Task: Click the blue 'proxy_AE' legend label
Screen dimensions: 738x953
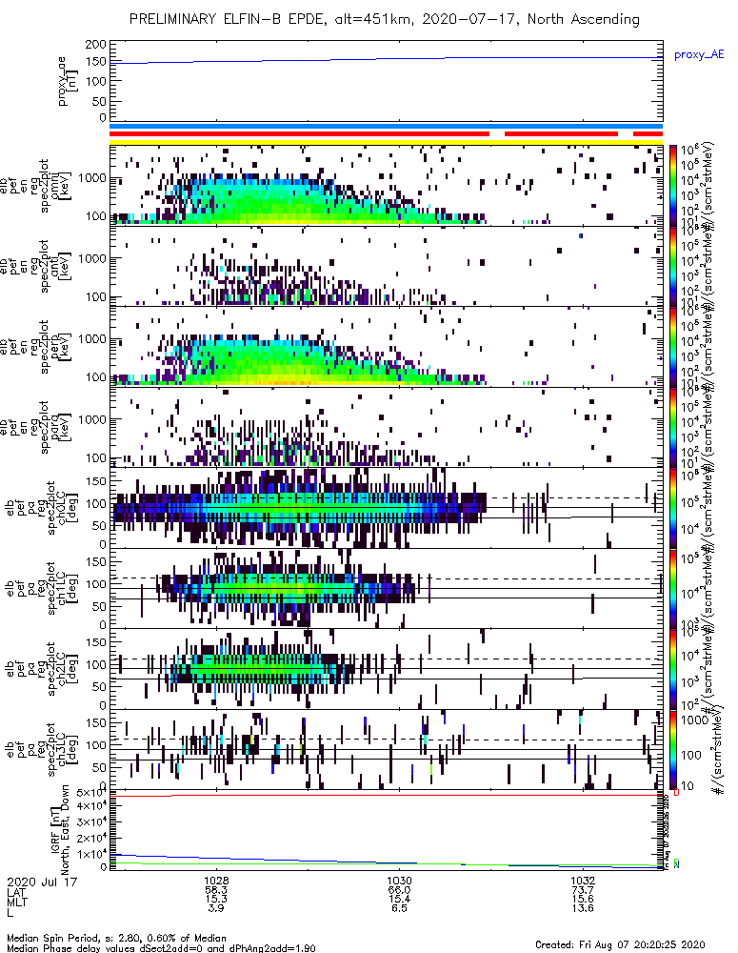Action: tap(699, 54)
